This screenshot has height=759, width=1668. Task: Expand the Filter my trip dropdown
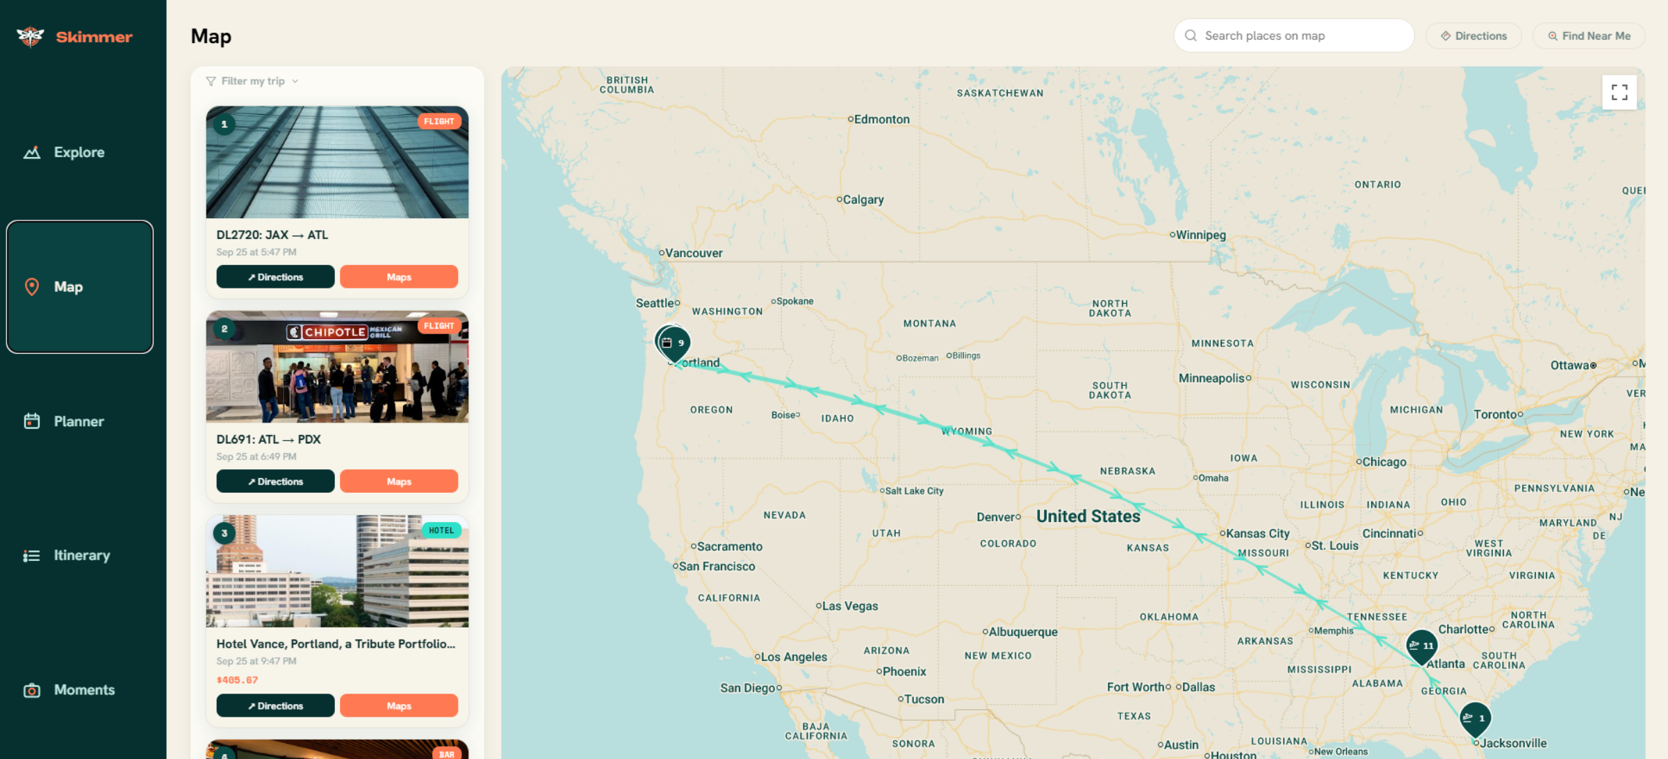(x=252, y=81)
